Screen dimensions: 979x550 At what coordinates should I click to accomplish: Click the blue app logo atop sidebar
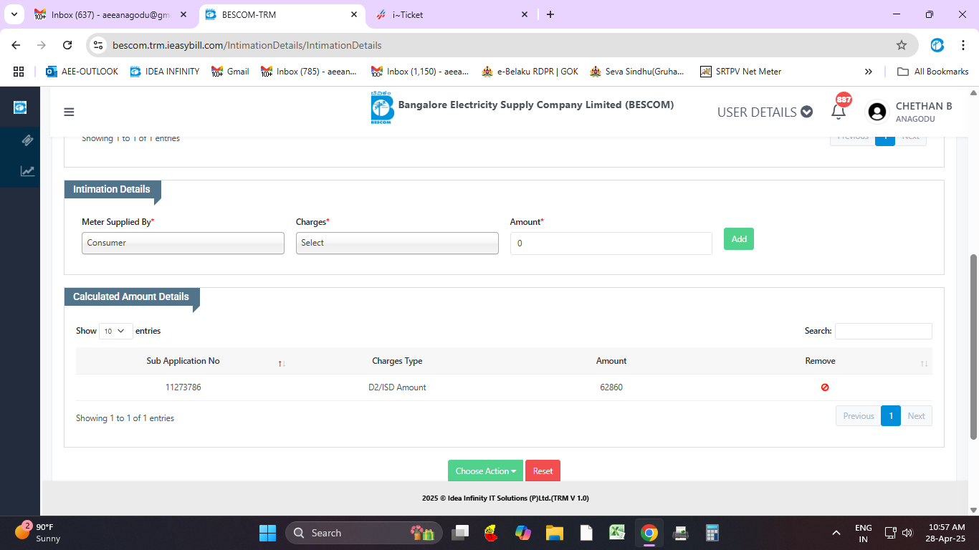(20, 107)
